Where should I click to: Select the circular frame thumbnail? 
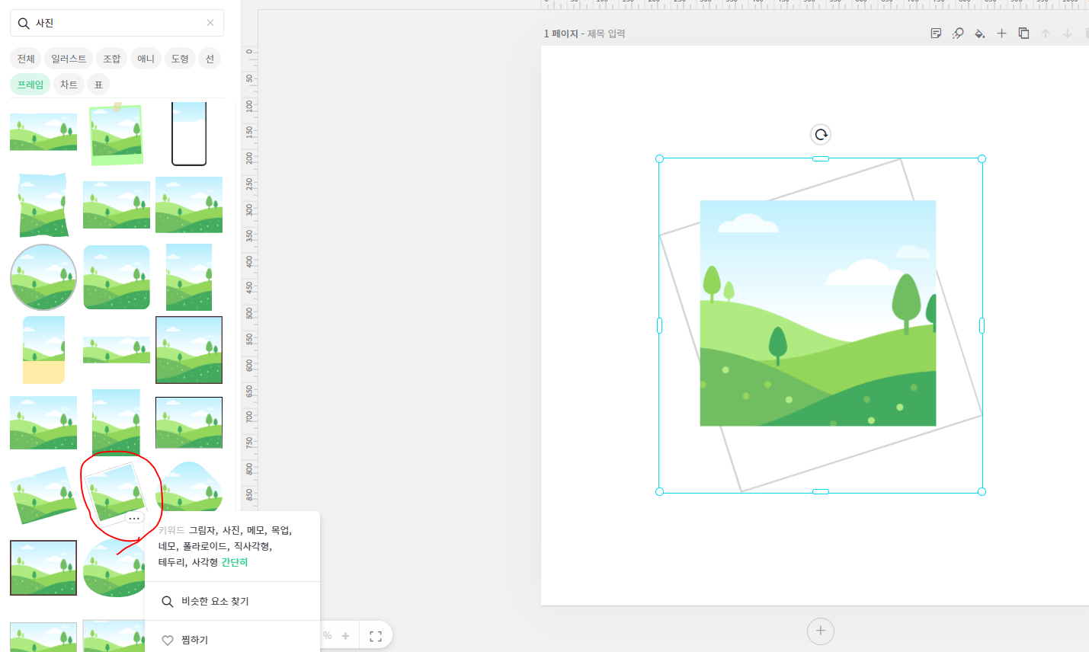tap(43, 277)
